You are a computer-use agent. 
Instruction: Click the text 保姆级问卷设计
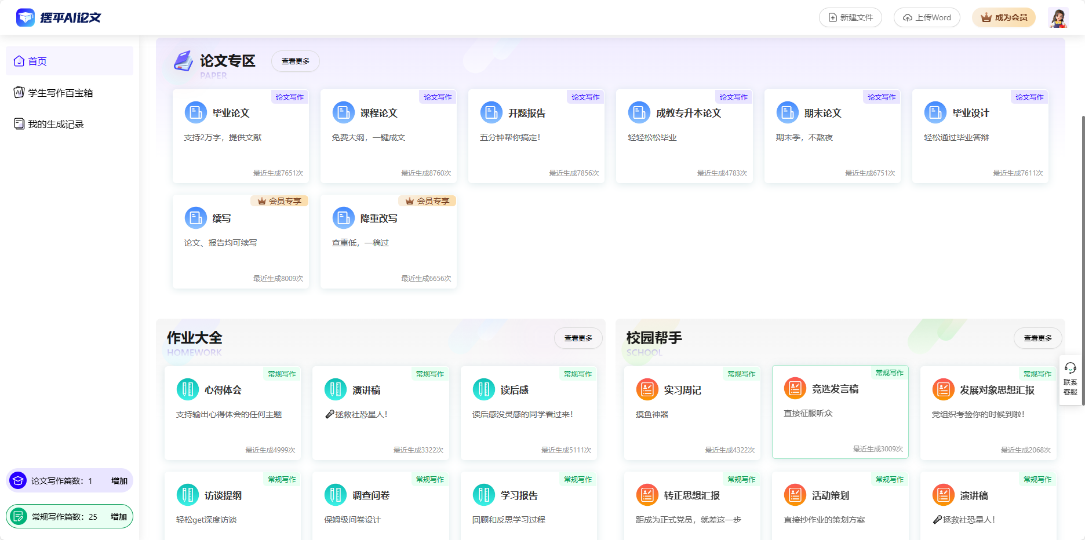[x=352, y=520]
